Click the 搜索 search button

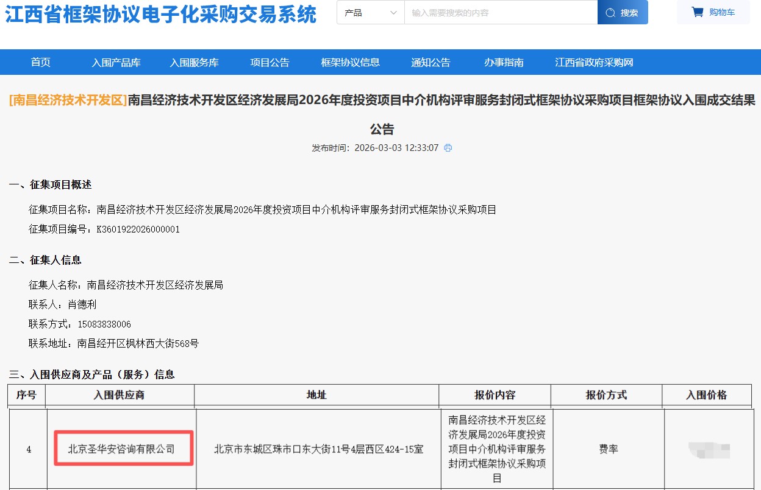click(623, 13)
